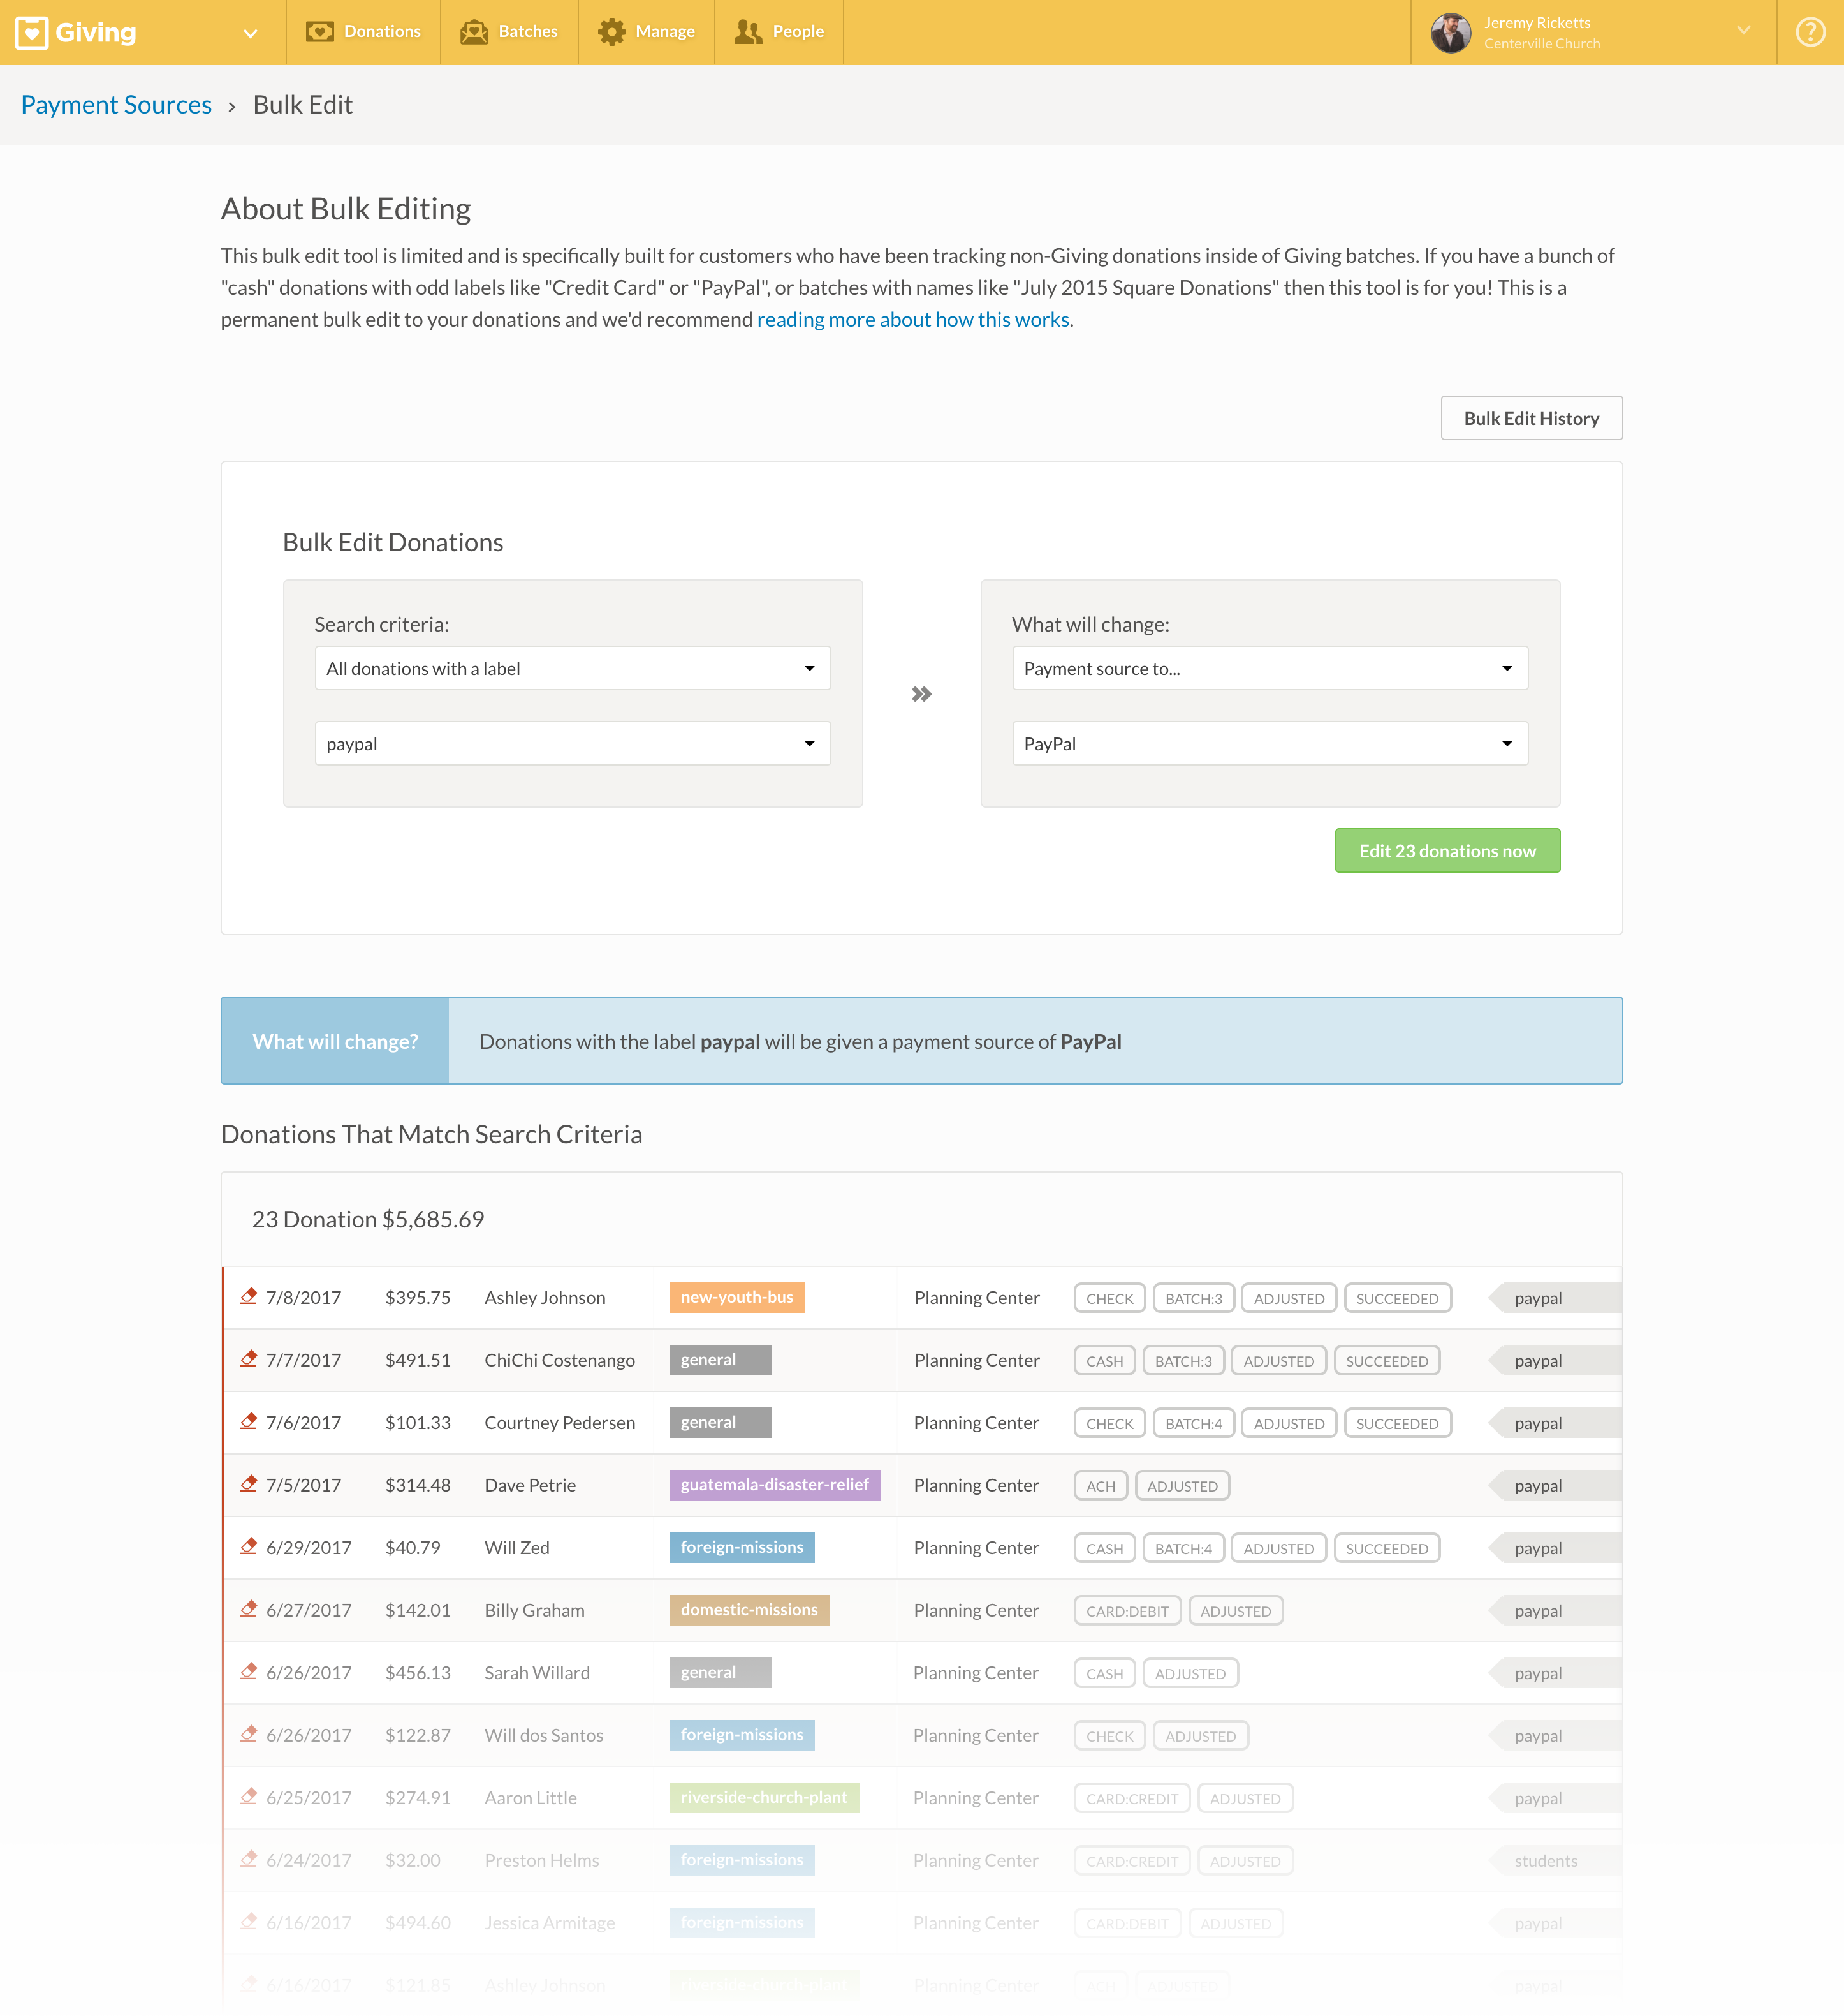Click the edit icon for the Dave Petrie donation
Screen dimensions: 1844x2016
tap(249, 1484)
